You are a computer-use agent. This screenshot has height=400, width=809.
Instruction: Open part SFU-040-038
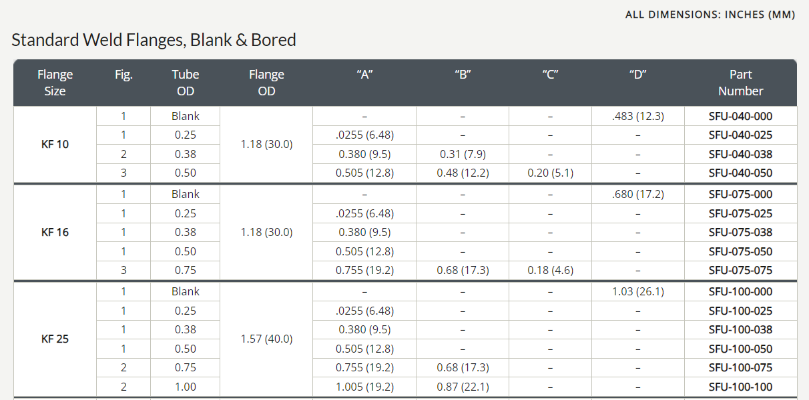(x=740, y=154)
